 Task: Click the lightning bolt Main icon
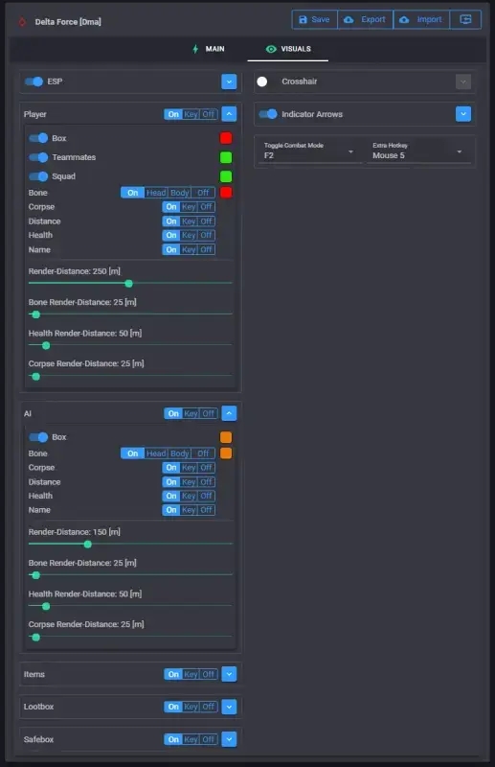(x=195, y=49)
